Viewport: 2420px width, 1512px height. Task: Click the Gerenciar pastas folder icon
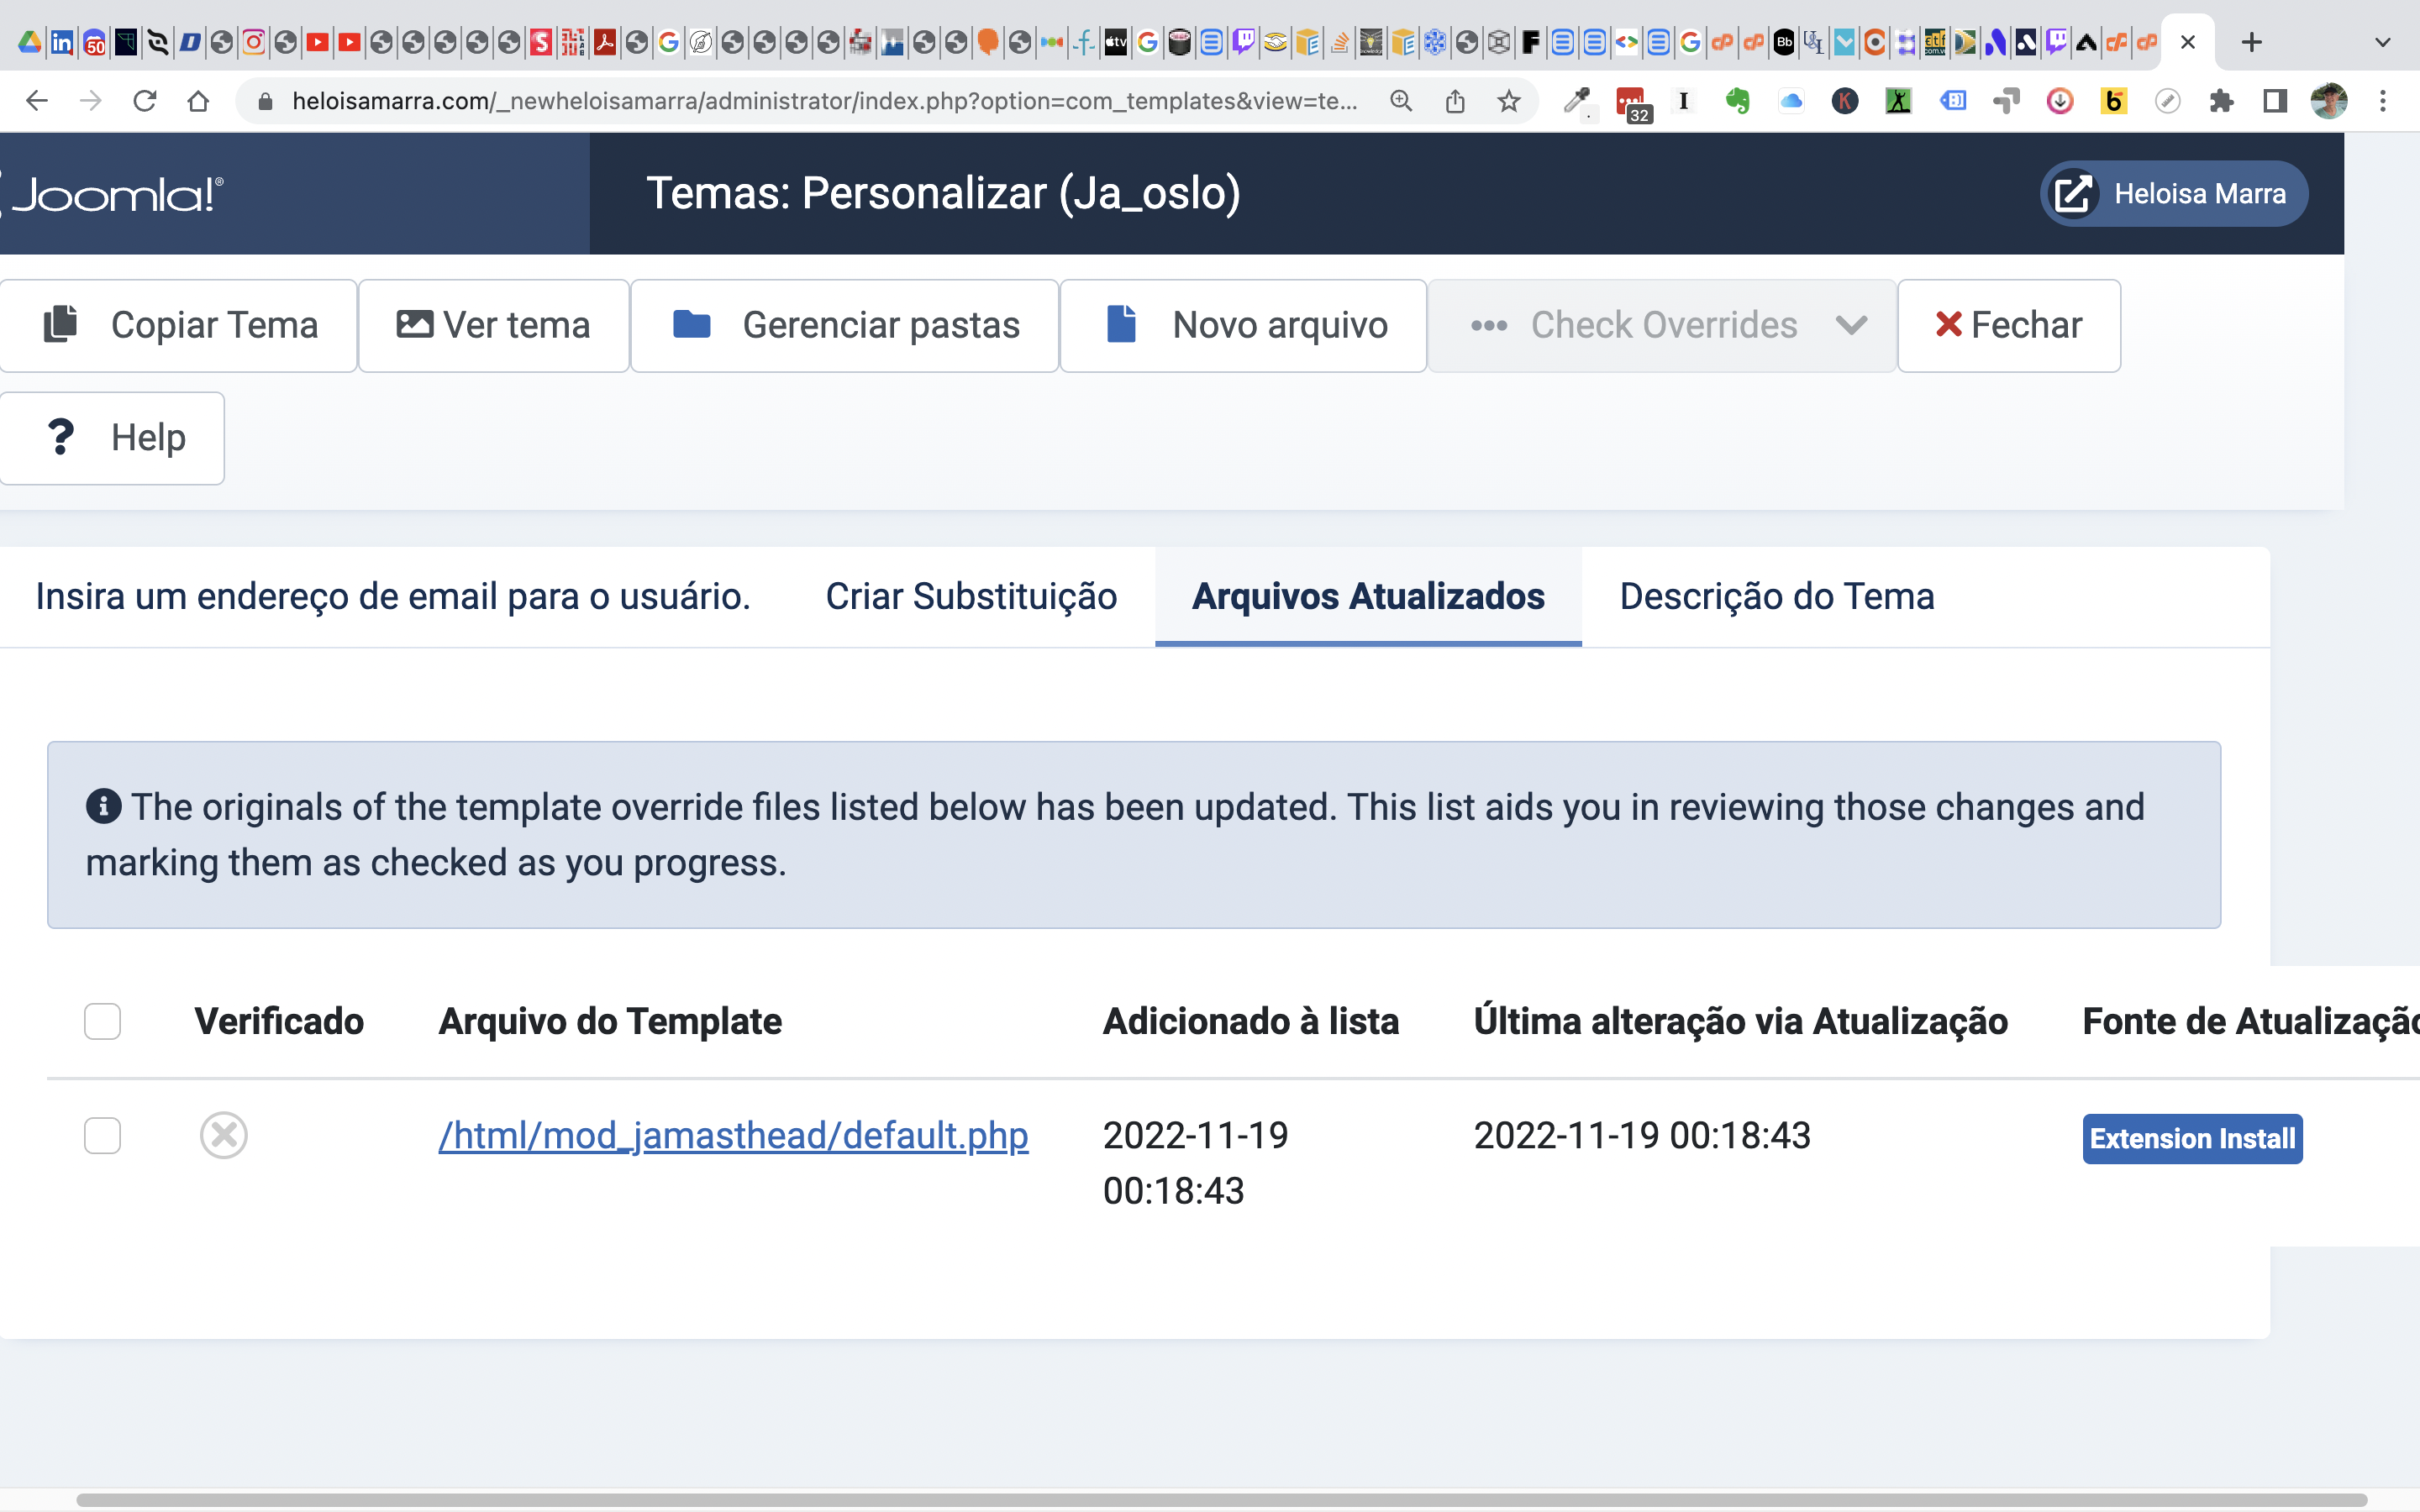pyautogui.click(x=691, y=324)
